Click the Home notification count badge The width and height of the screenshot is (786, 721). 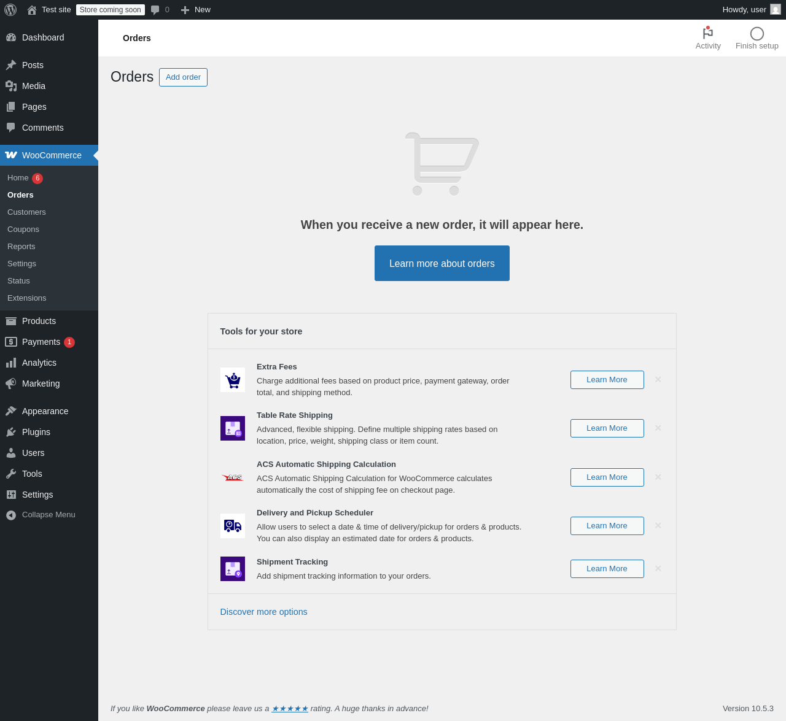tap(37, 179)
